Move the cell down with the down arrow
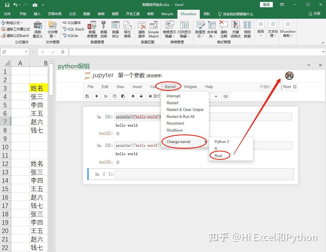Viewport: 326px width, 252px height. (141, 96)
